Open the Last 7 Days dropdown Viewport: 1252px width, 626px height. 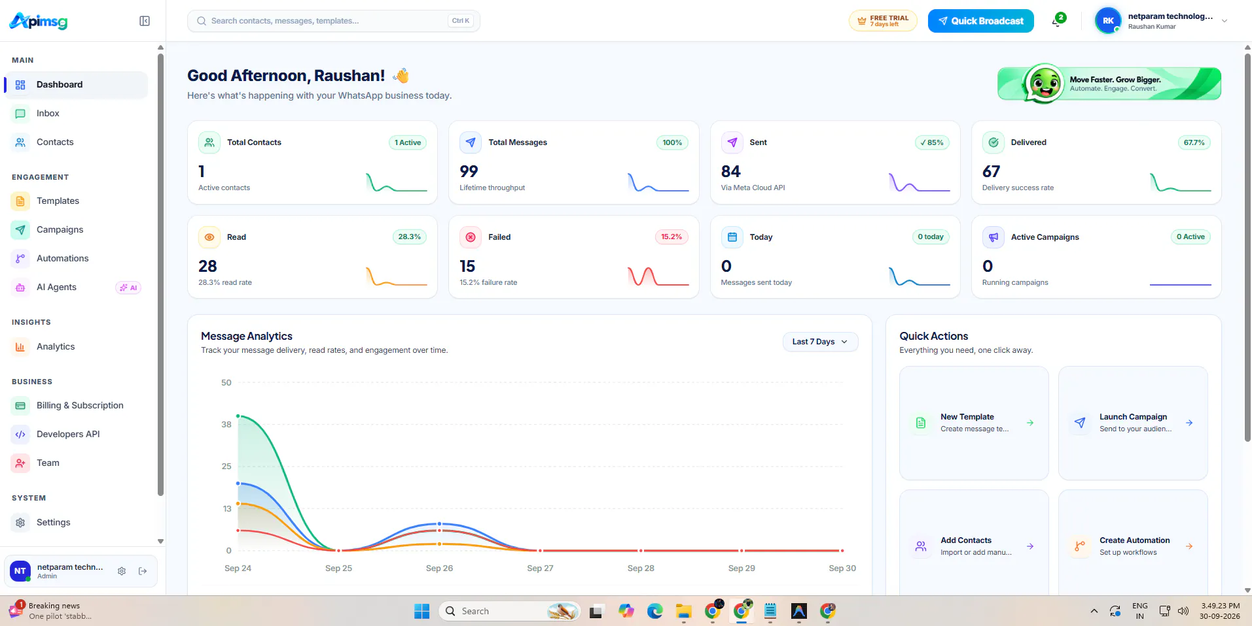point(820,342)
